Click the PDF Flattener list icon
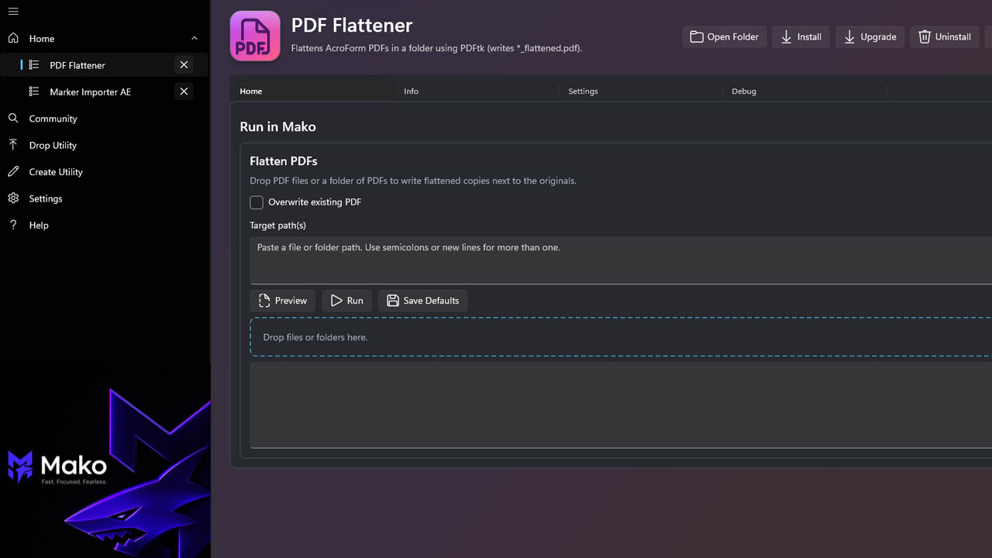992x558 pixels. [x=34, y=65]
